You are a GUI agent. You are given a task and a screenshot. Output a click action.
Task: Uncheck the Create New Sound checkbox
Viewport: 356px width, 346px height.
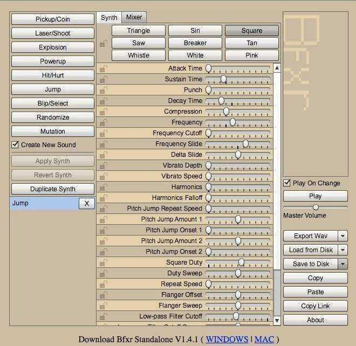pyautogui.click(x=15, y=144)
